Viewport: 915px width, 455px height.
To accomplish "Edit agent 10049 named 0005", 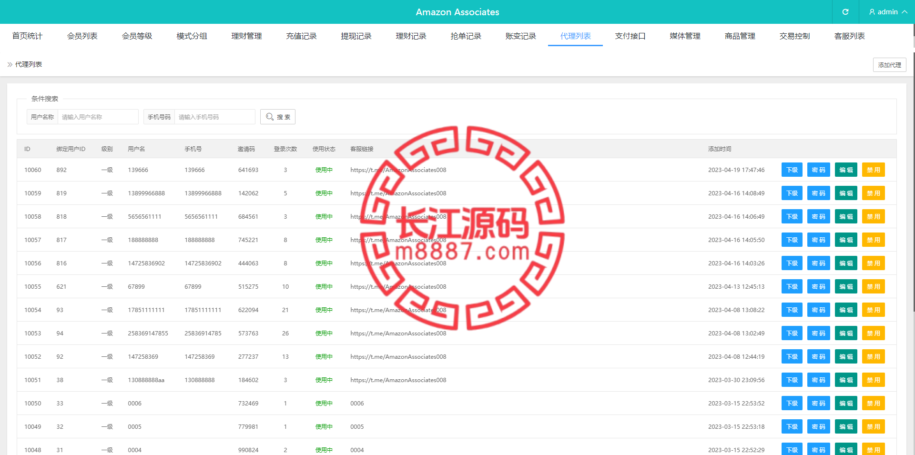I will pyautogui.click(x=846, y=426).
